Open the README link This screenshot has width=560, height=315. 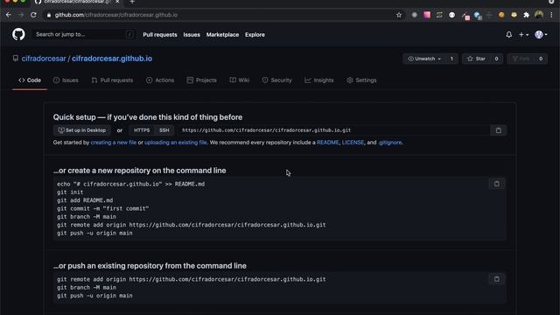pos(328,143)
